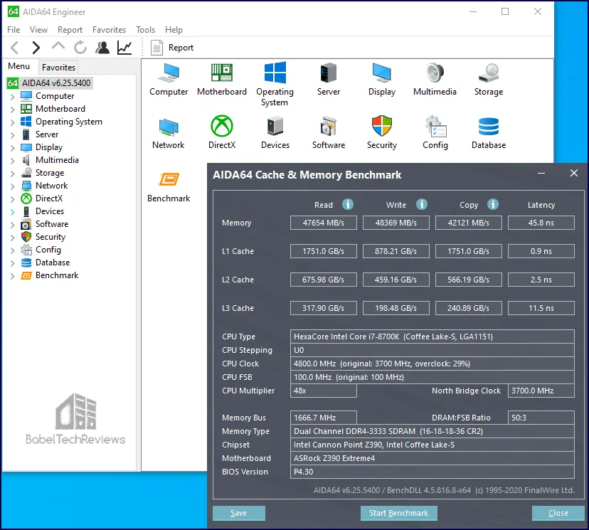Open the Favorites menu in menu bar
The width and height of the screenshot is (589, 530).
(109, 30)
